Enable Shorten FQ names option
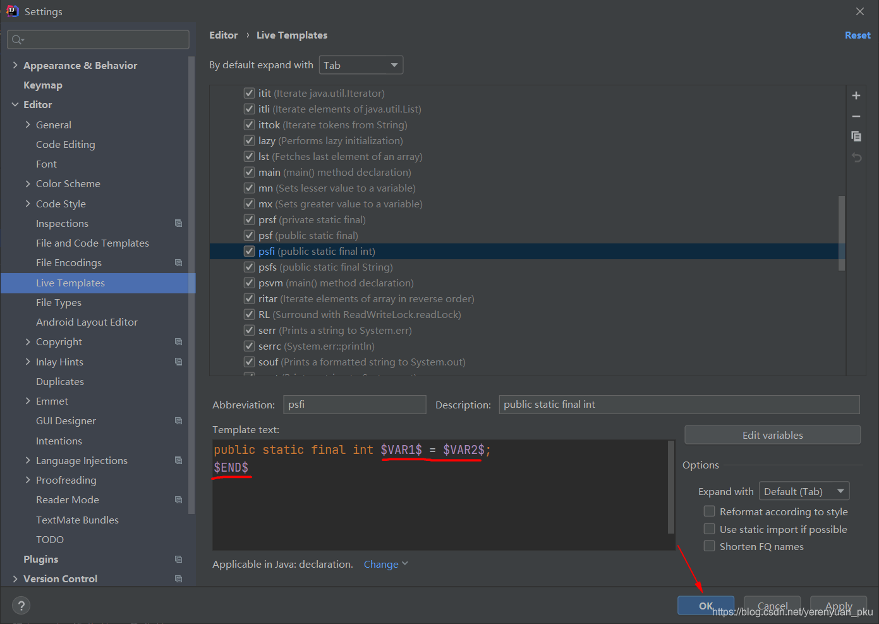This screenshot has height=624, width=879. click(710, 546)
